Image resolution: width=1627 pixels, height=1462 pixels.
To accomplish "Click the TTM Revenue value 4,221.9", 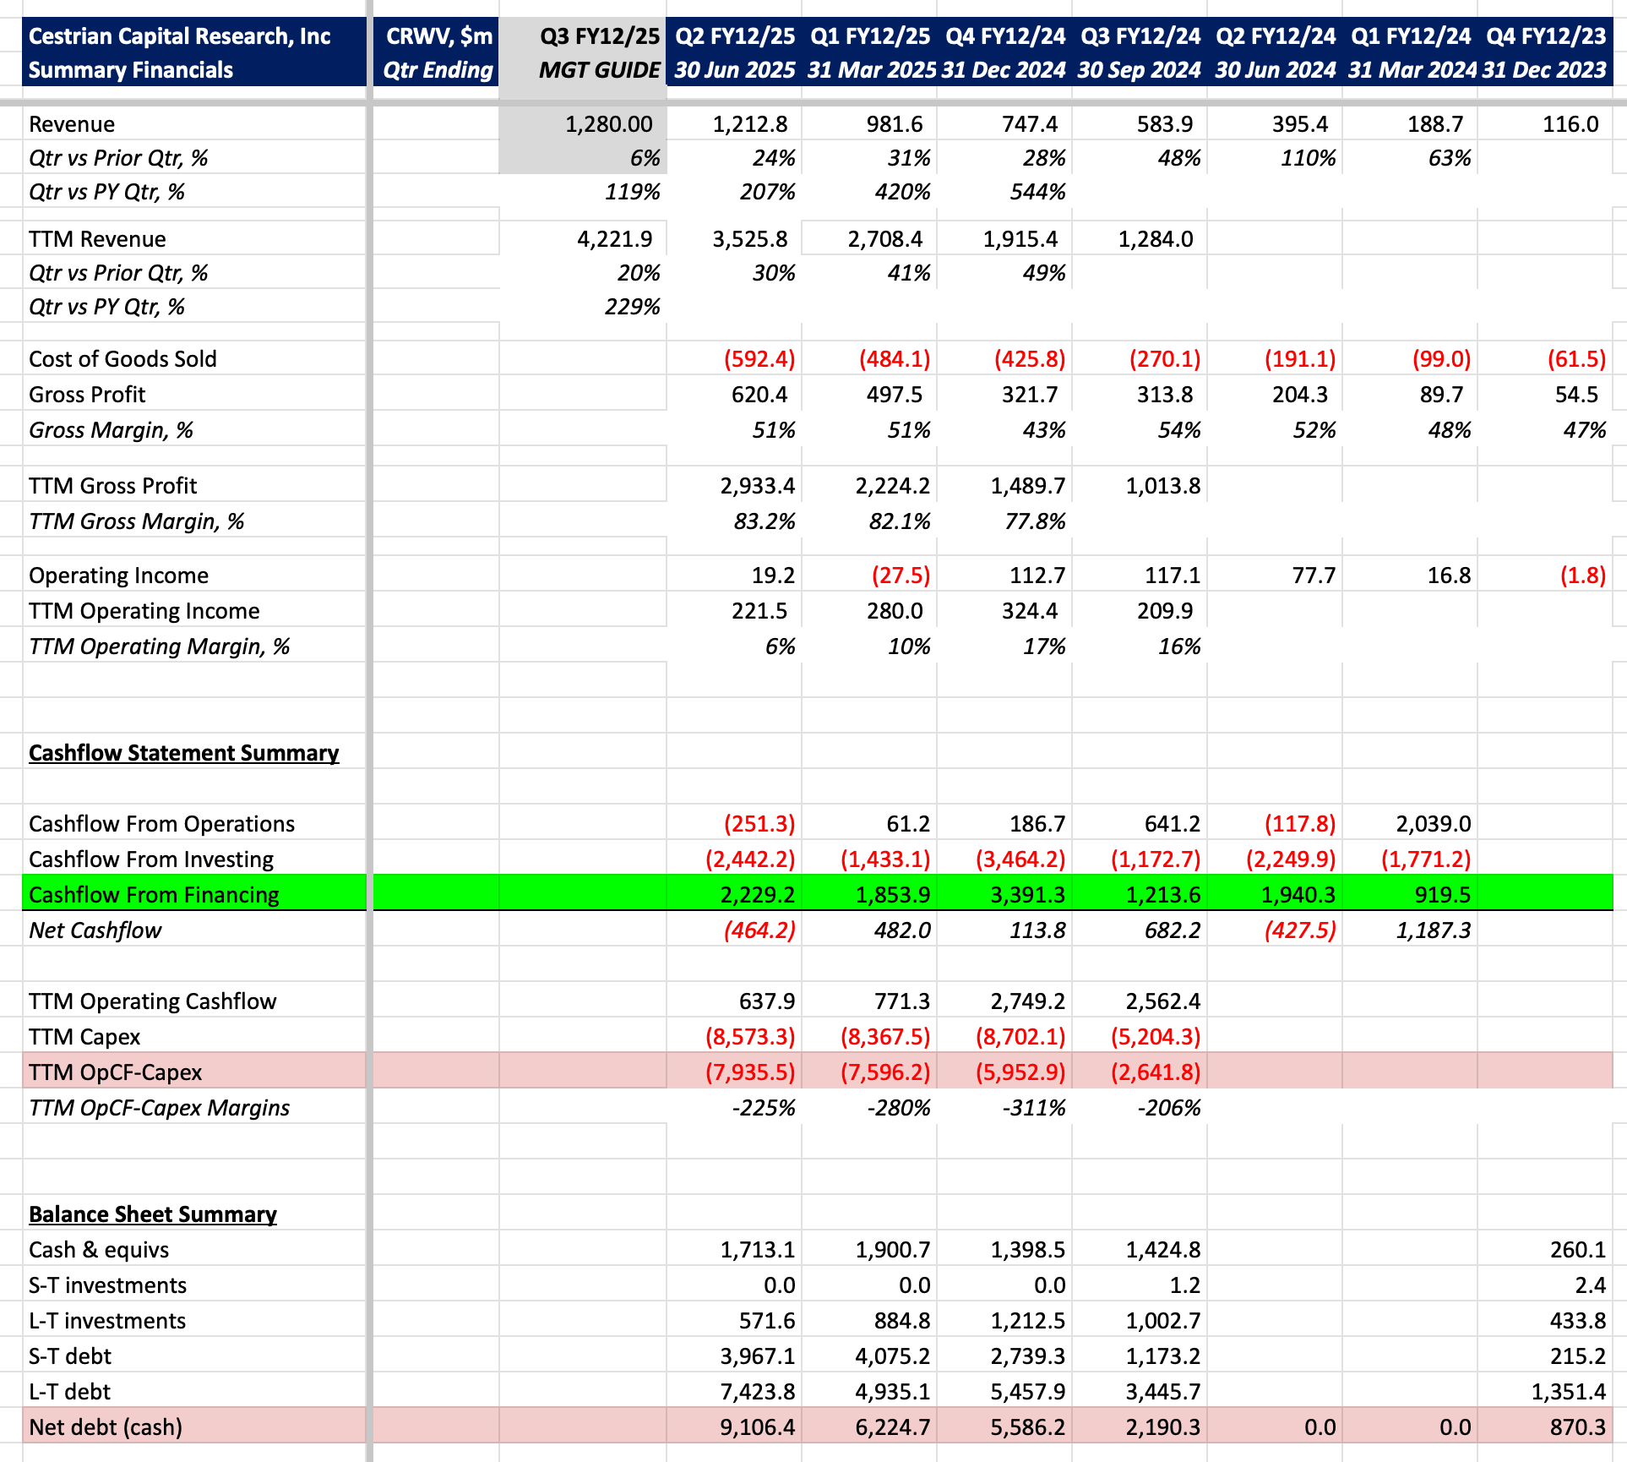I will tap(614, 239).
